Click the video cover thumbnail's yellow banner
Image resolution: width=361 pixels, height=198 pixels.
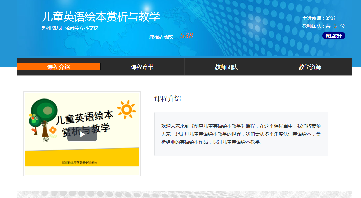click(82, 157)
